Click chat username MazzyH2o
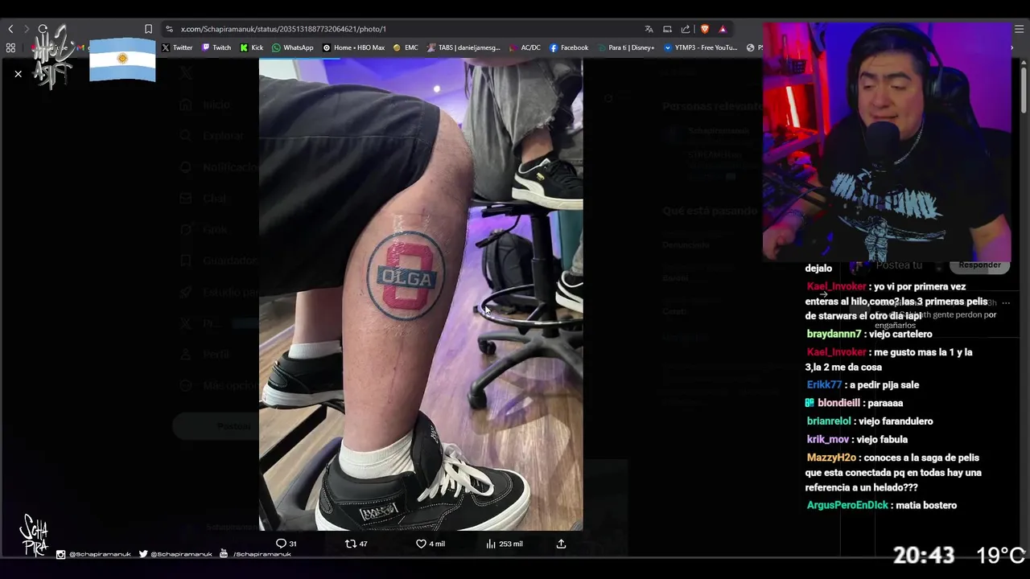Viewport: 1030px width, 579px height. pos(831,458)
